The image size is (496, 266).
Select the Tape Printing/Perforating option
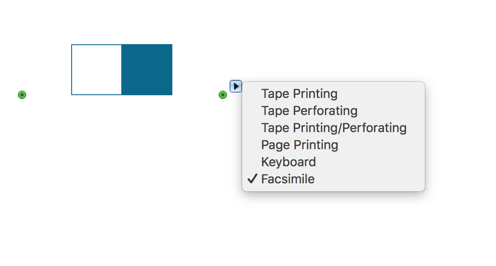[334, 128]
